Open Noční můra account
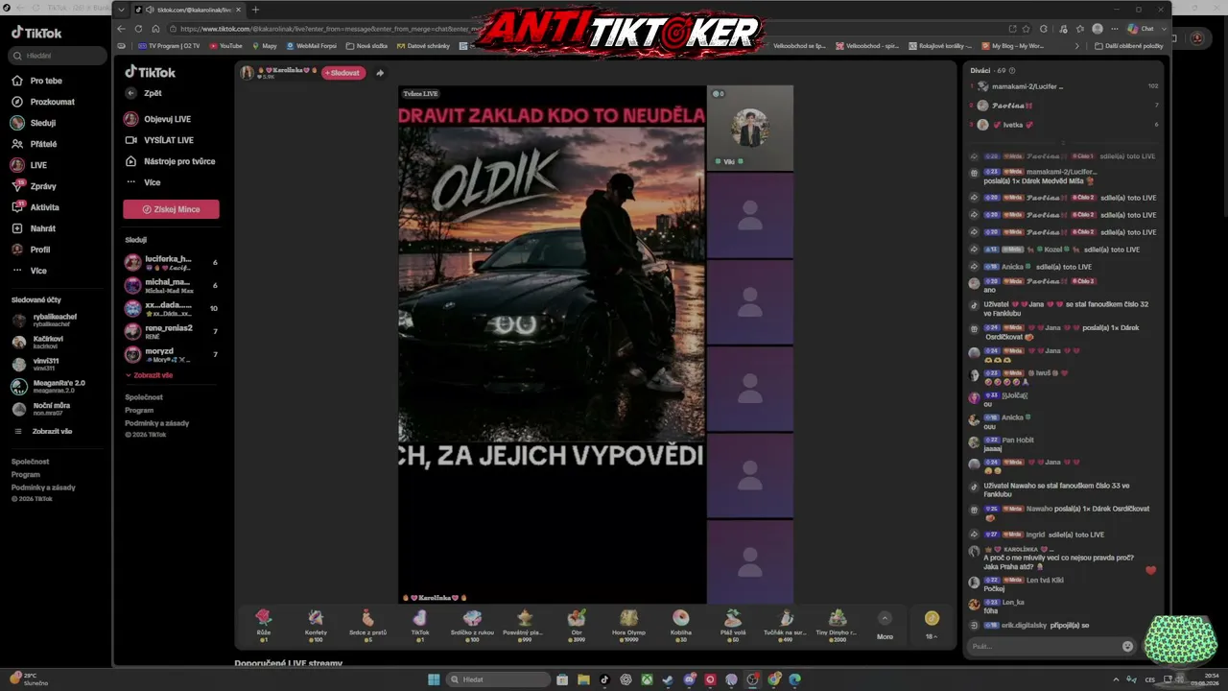The height and width of the screenshot is (691, 1228). click(x=40, y=408)
